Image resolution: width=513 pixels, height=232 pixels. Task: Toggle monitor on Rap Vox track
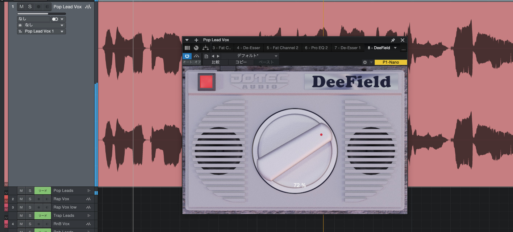(x=47, y=199)
